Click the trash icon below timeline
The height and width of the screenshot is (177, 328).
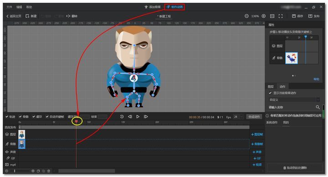click(49, 171)
